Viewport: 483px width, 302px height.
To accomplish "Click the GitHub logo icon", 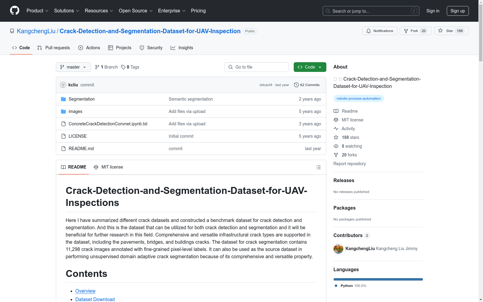I will click(14, 11).
